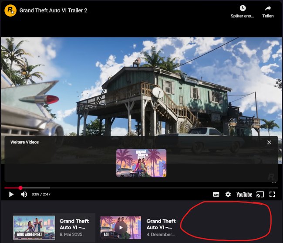This screenshot has height=243, width=283.
Task: Enter fullscreen mode
Action: pos(272,195)
